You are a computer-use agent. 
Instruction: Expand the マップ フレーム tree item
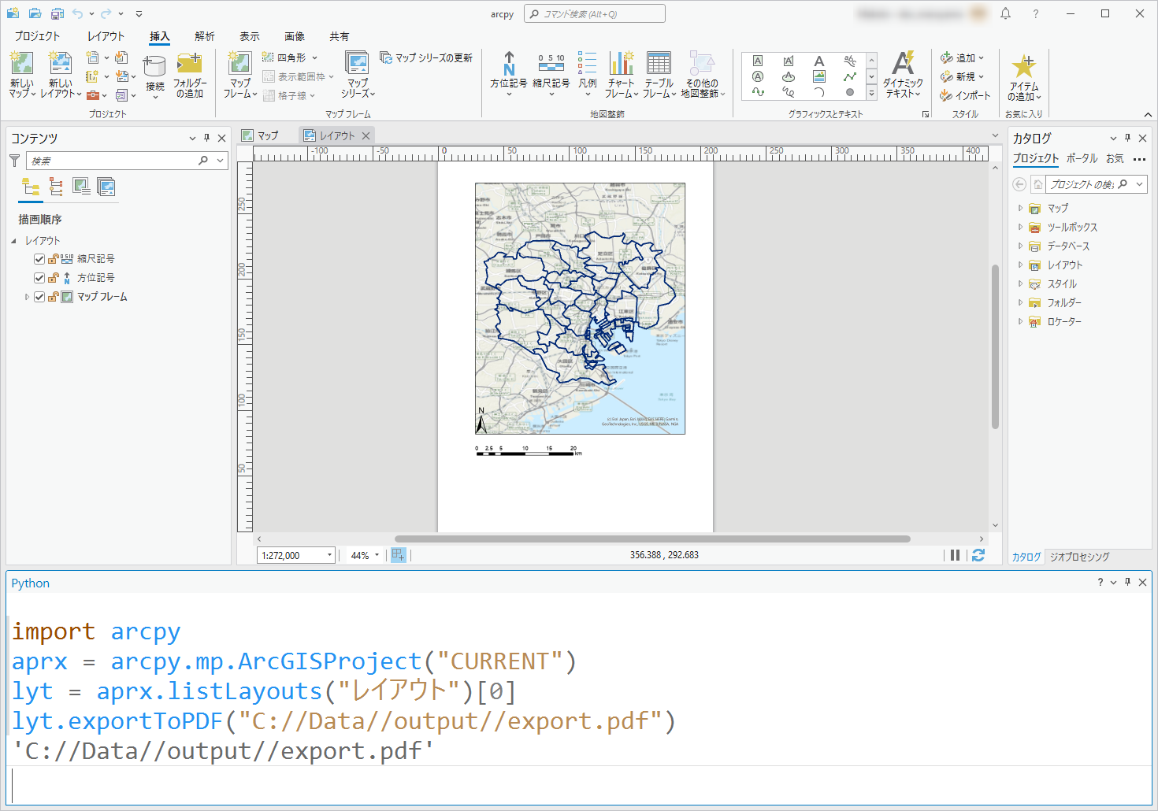pos(27,297)
